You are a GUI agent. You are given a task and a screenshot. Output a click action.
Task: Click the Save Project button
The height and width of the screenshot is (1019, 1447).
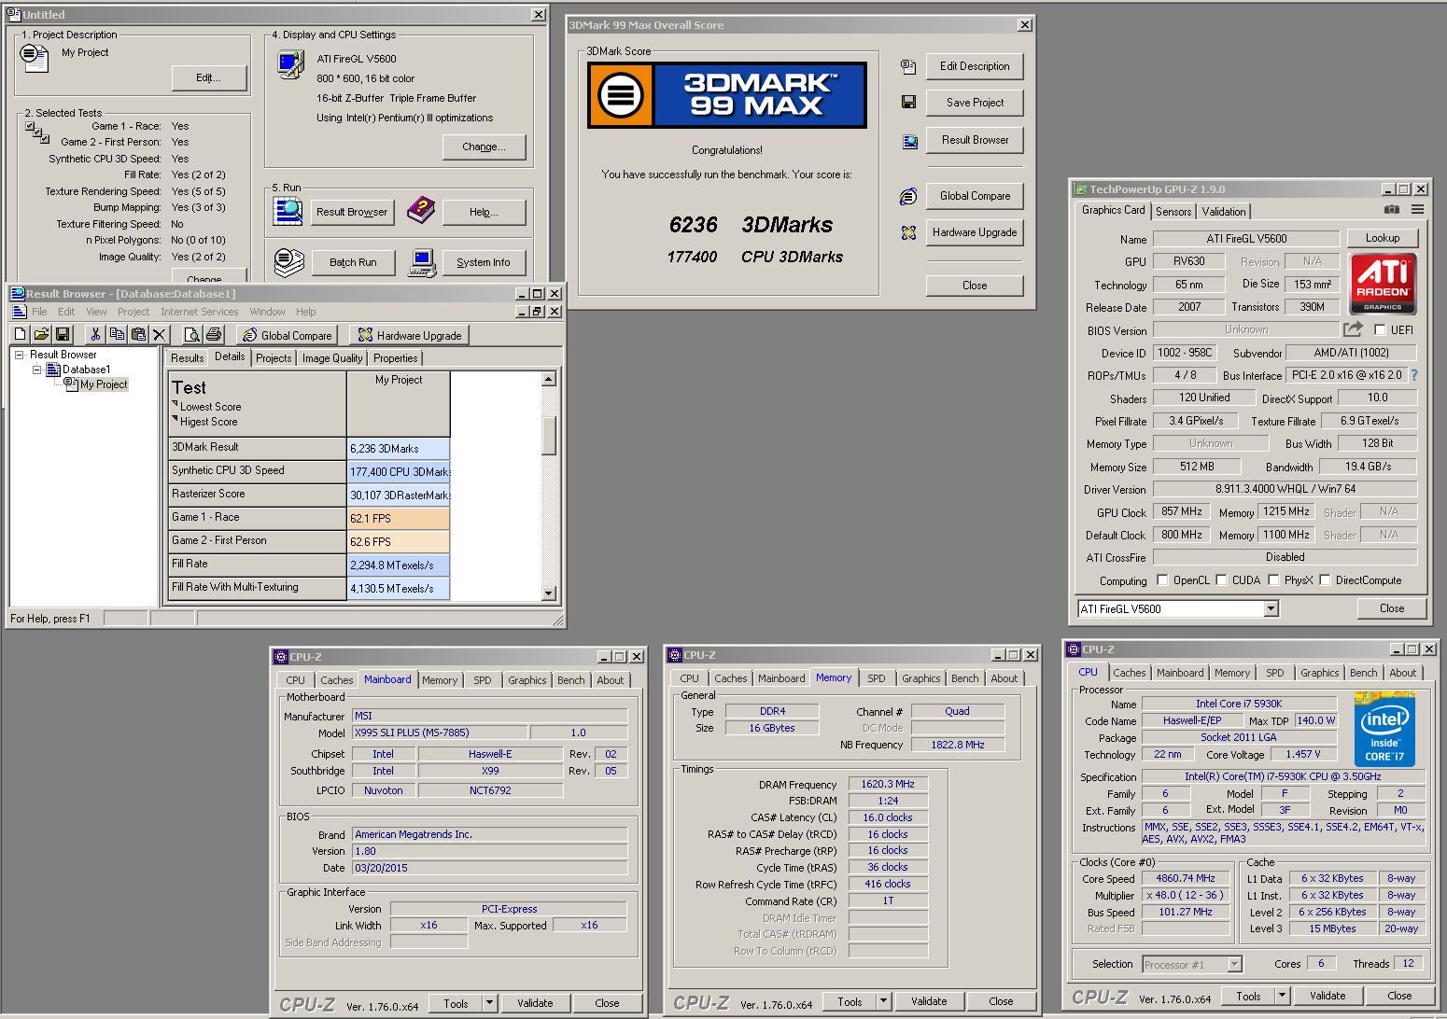975,103
